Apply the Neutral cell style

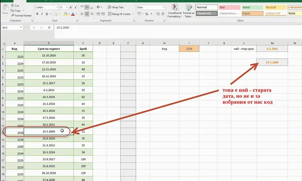point(275,7)
